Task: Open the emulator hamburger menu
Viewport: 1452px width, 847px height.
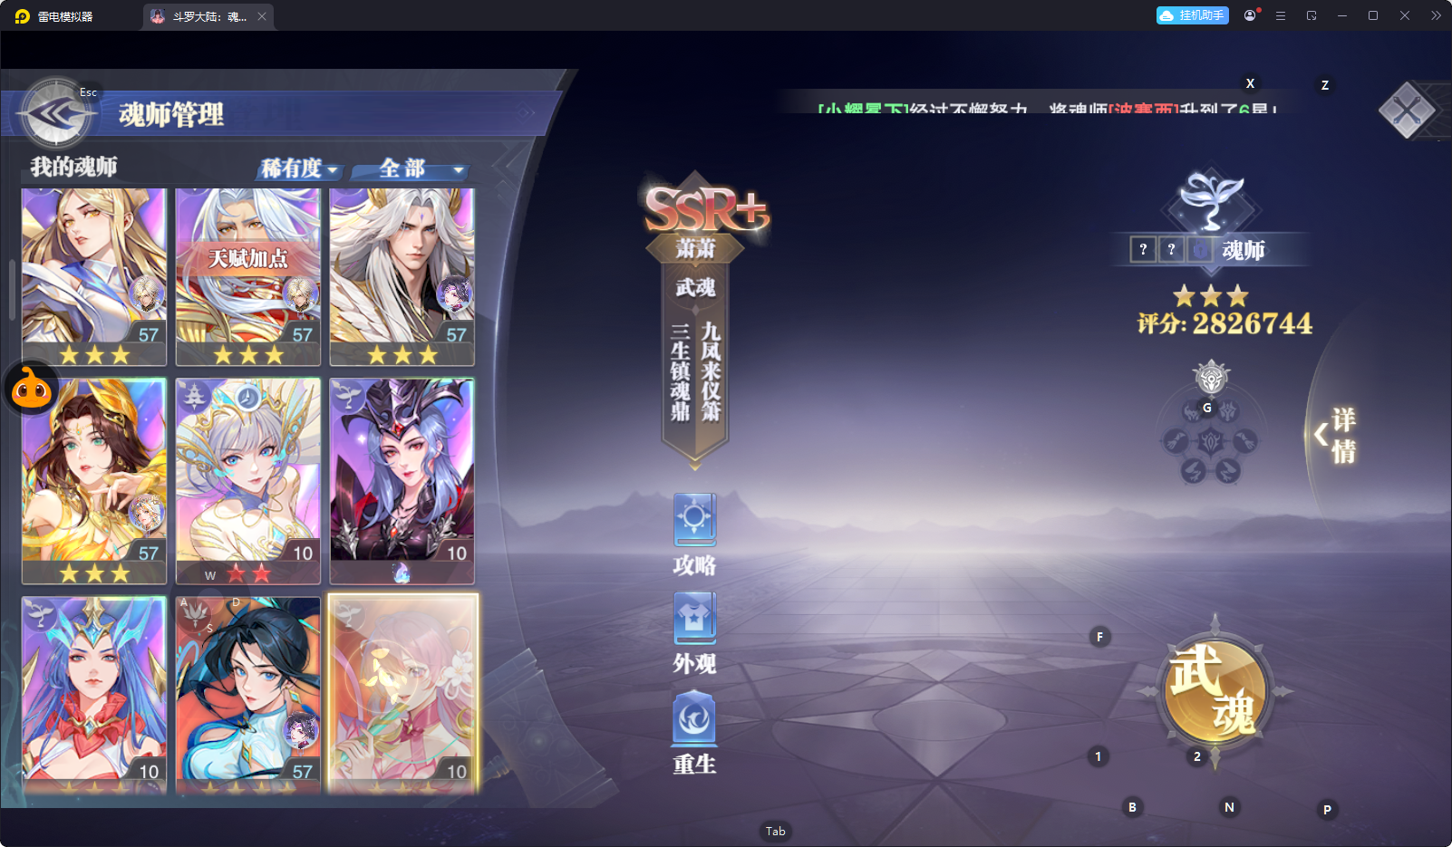Action: pyautogui.click(x=1281, y=15)
